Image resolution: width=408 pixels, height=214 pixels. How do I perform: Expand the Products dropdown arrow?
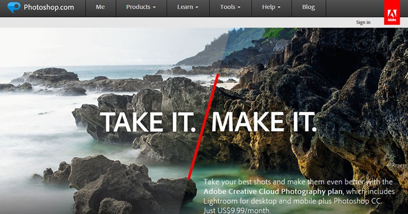[x=154, y=7]
